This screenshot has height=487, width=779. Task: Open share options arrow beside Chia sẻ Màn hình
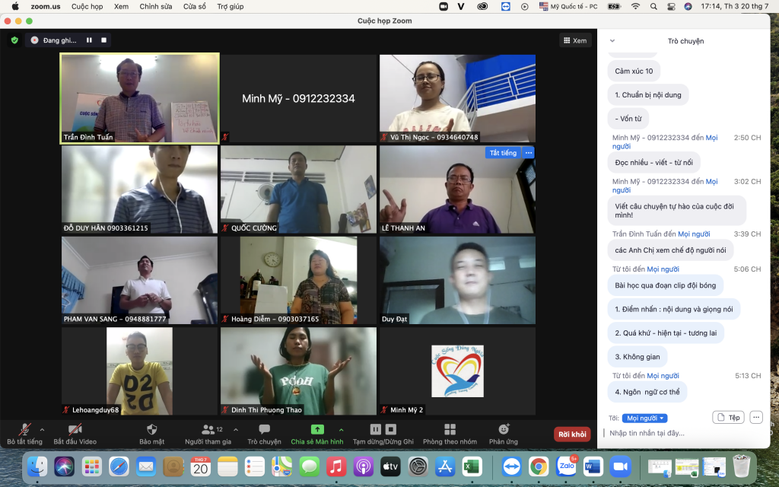pyautogui.click(x=342, y=430)
